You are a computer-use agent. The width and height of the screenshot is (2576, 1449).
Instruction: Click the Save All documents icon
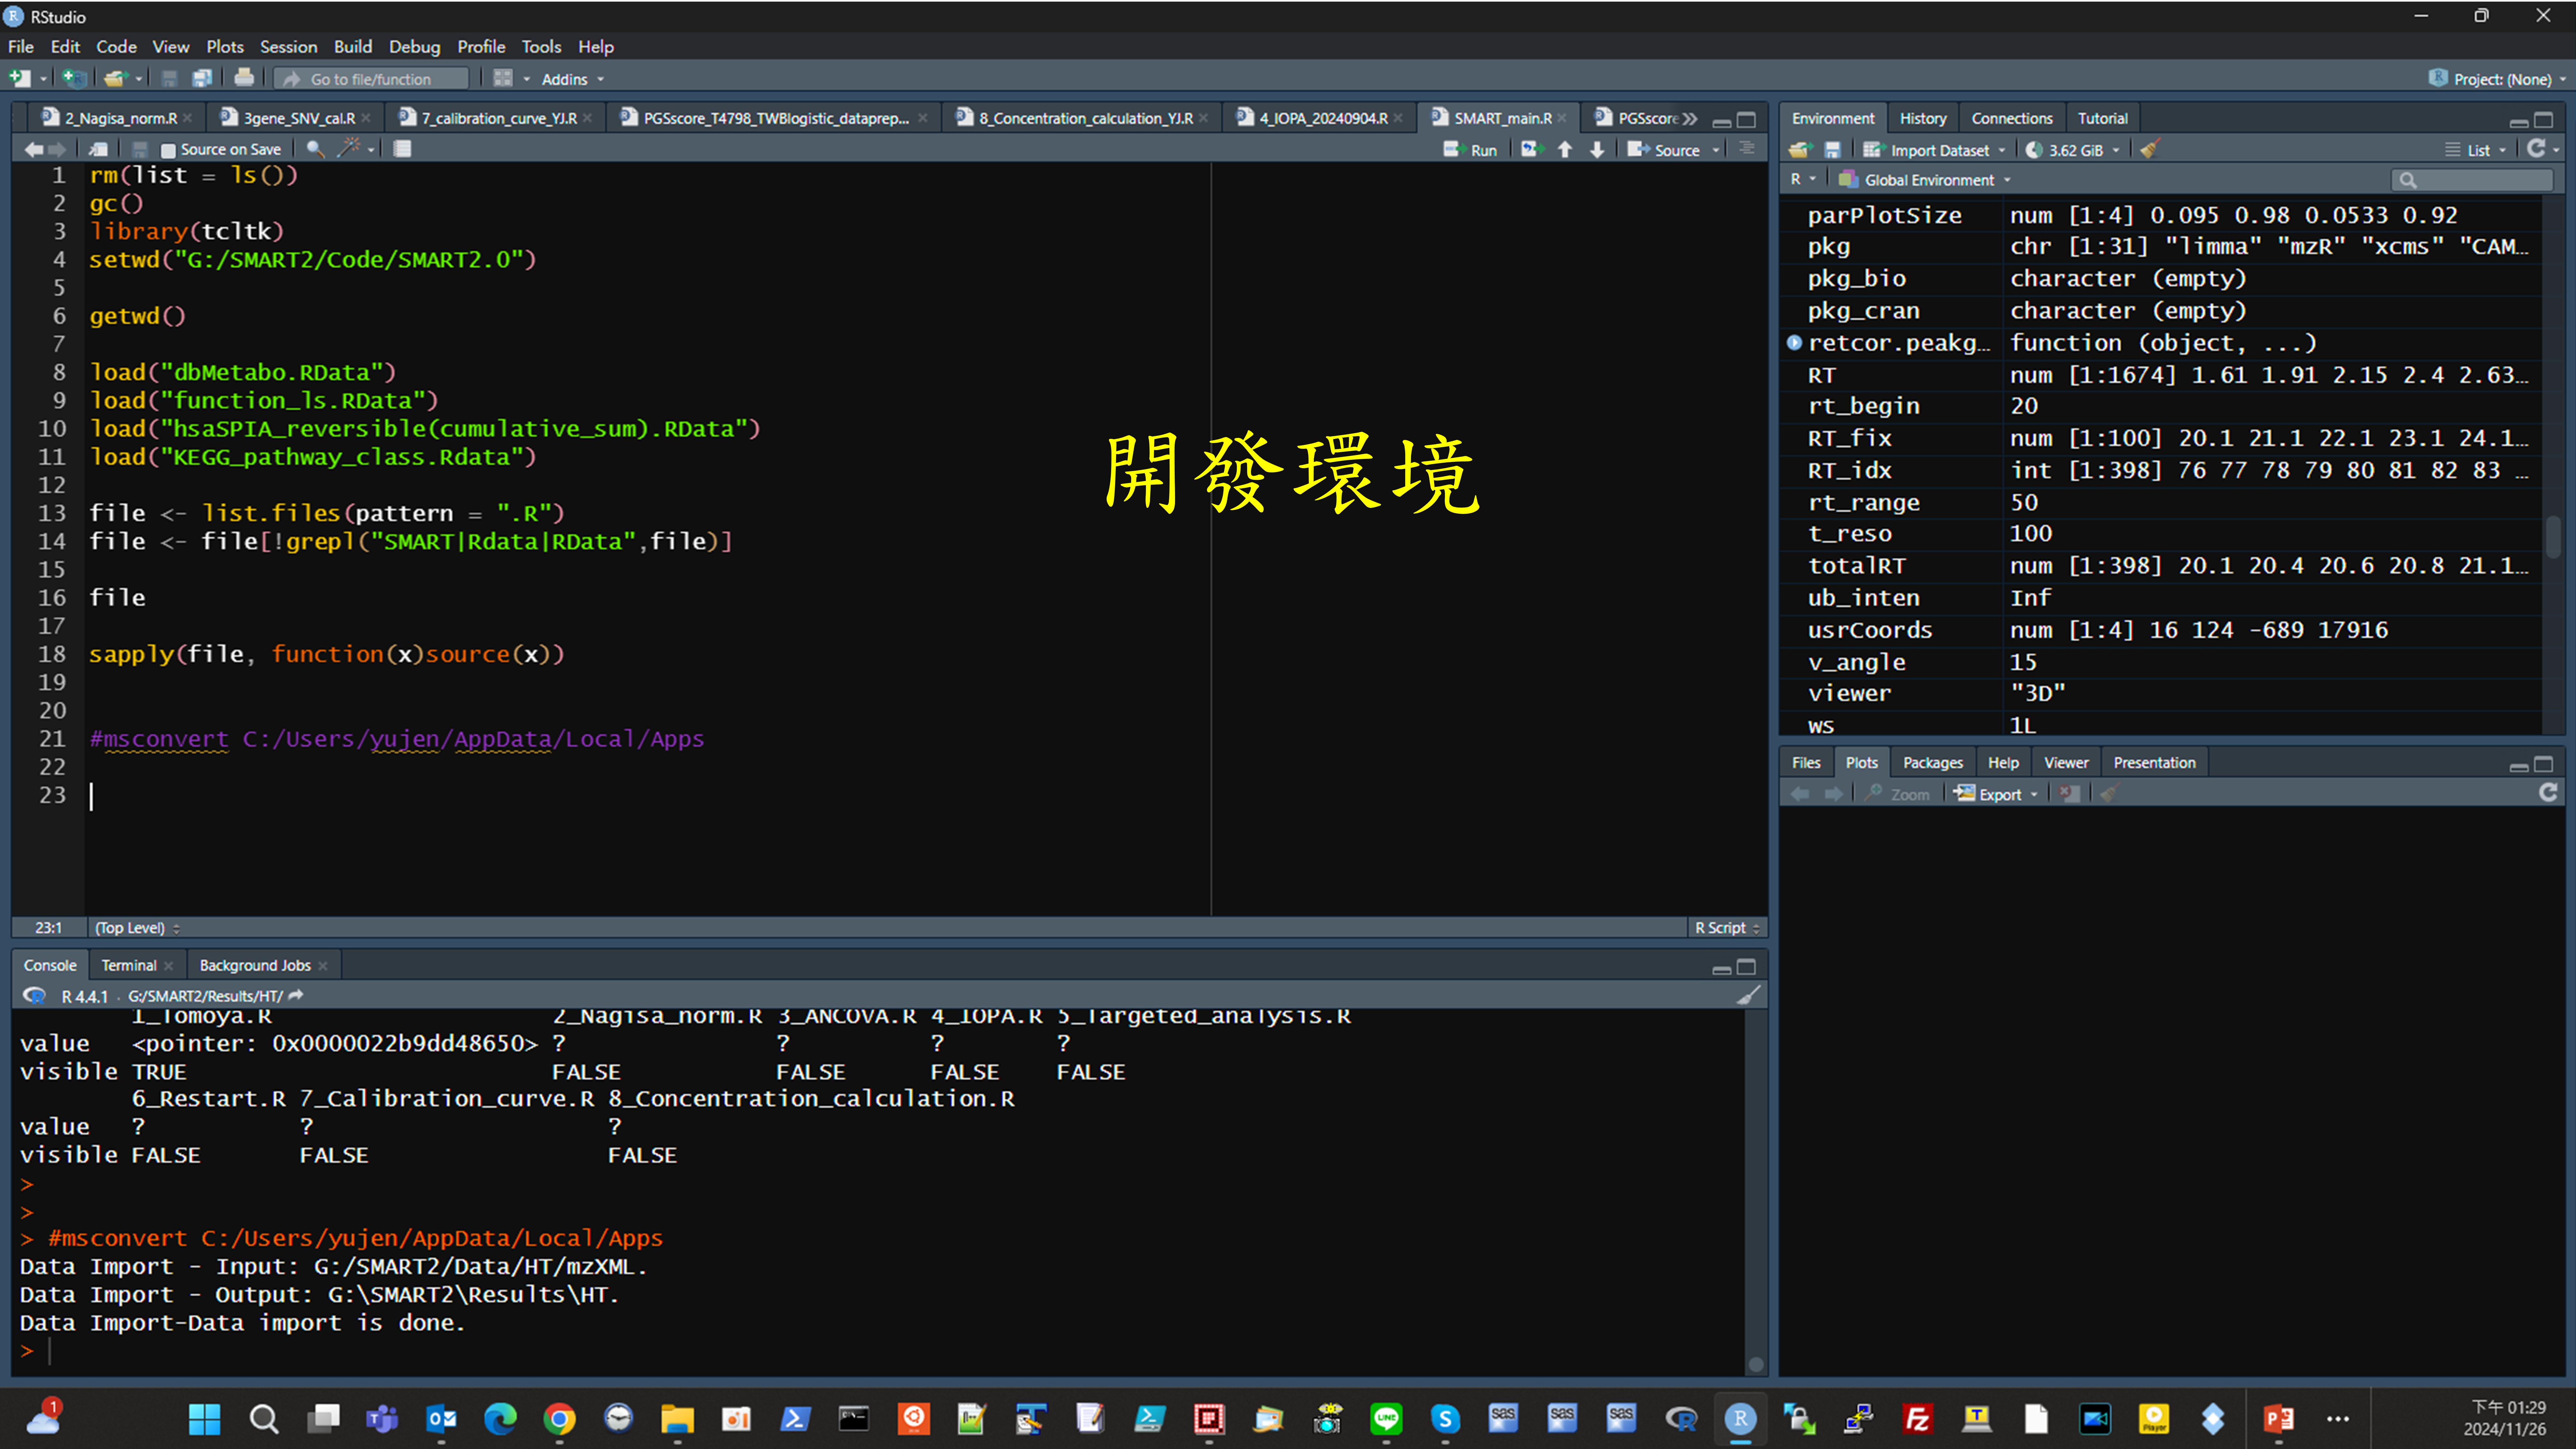202,78
